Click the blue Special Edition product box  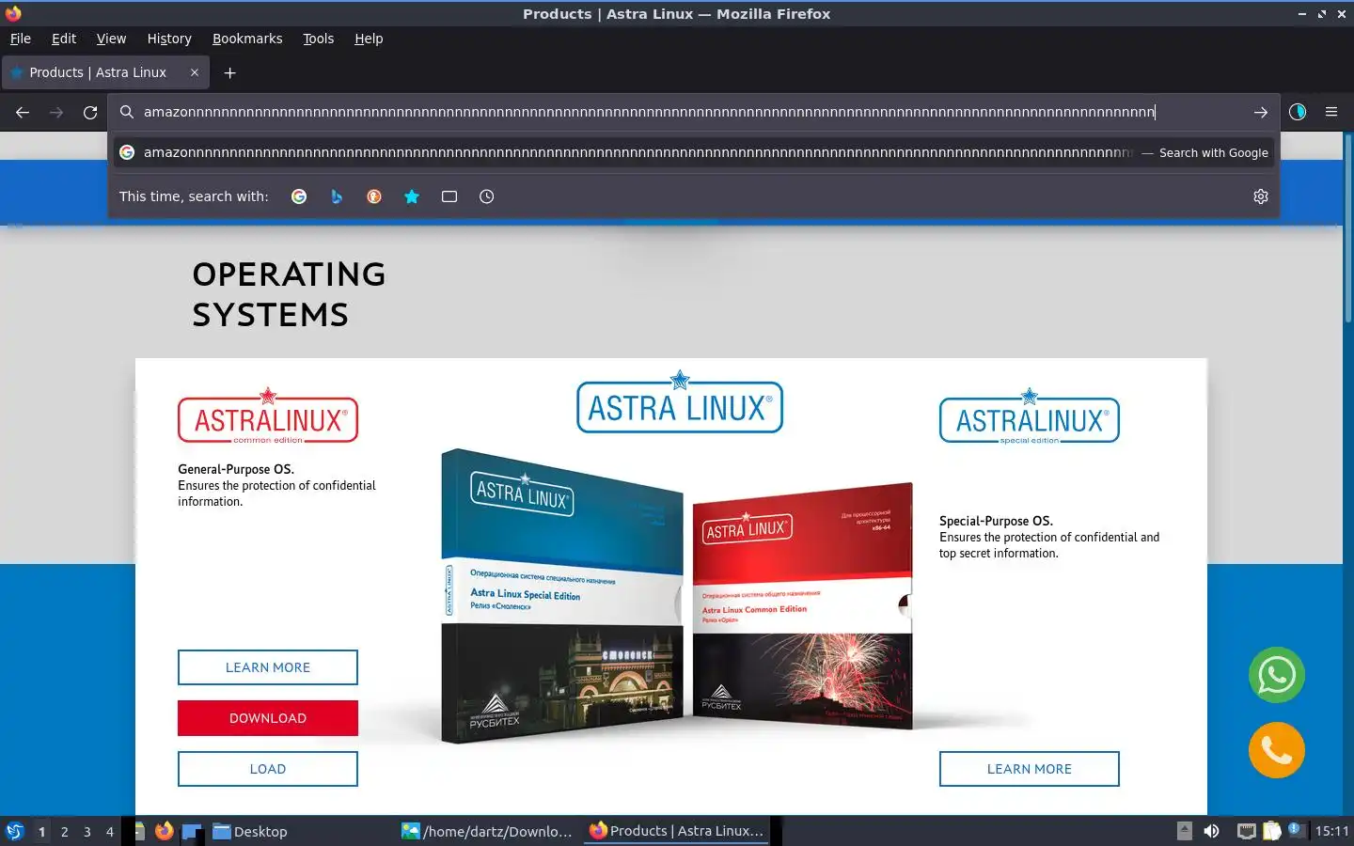[x=562, y=597]
